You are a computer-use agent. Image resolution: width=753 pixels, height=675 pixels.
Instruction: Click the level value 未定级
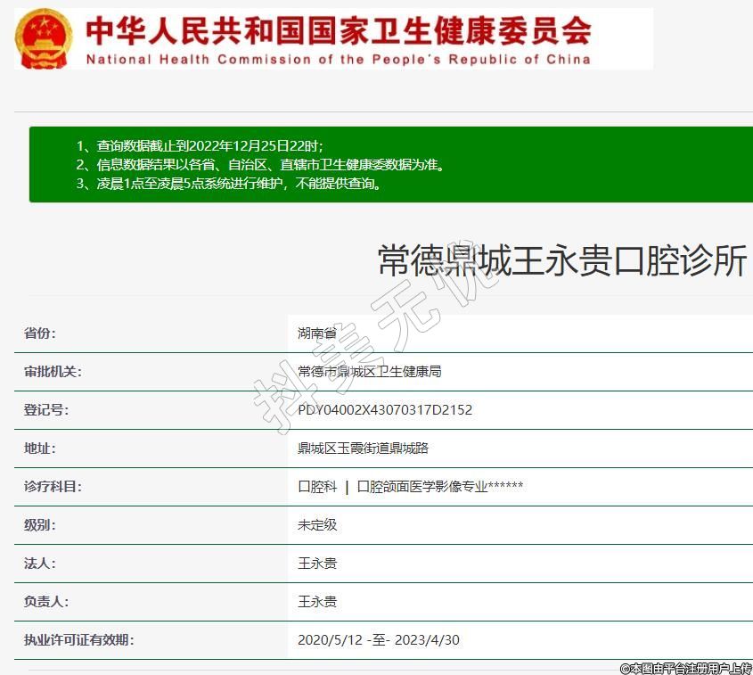317,525
